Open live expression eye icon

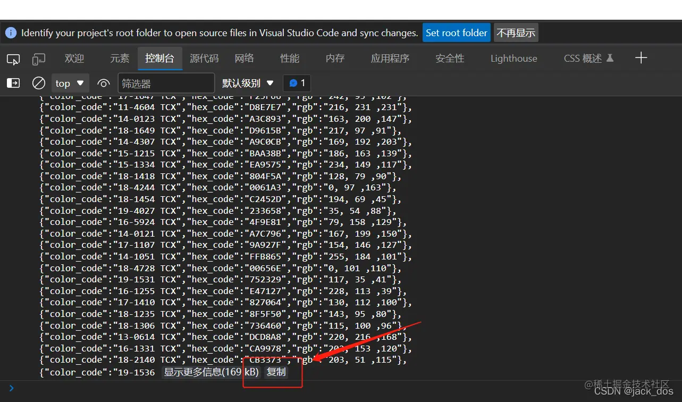tap(104, 83)
